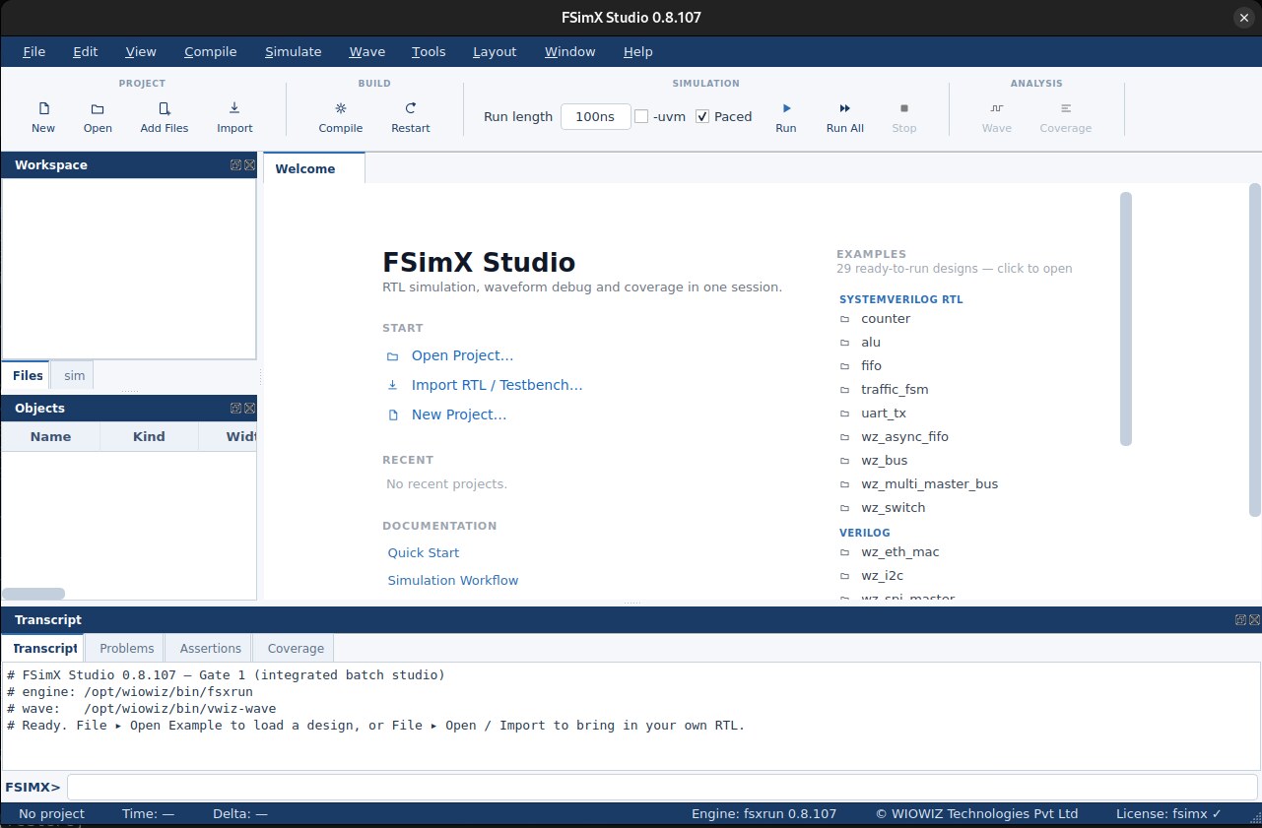Click the Add Files toolbar icon

(x=164, y=108)
